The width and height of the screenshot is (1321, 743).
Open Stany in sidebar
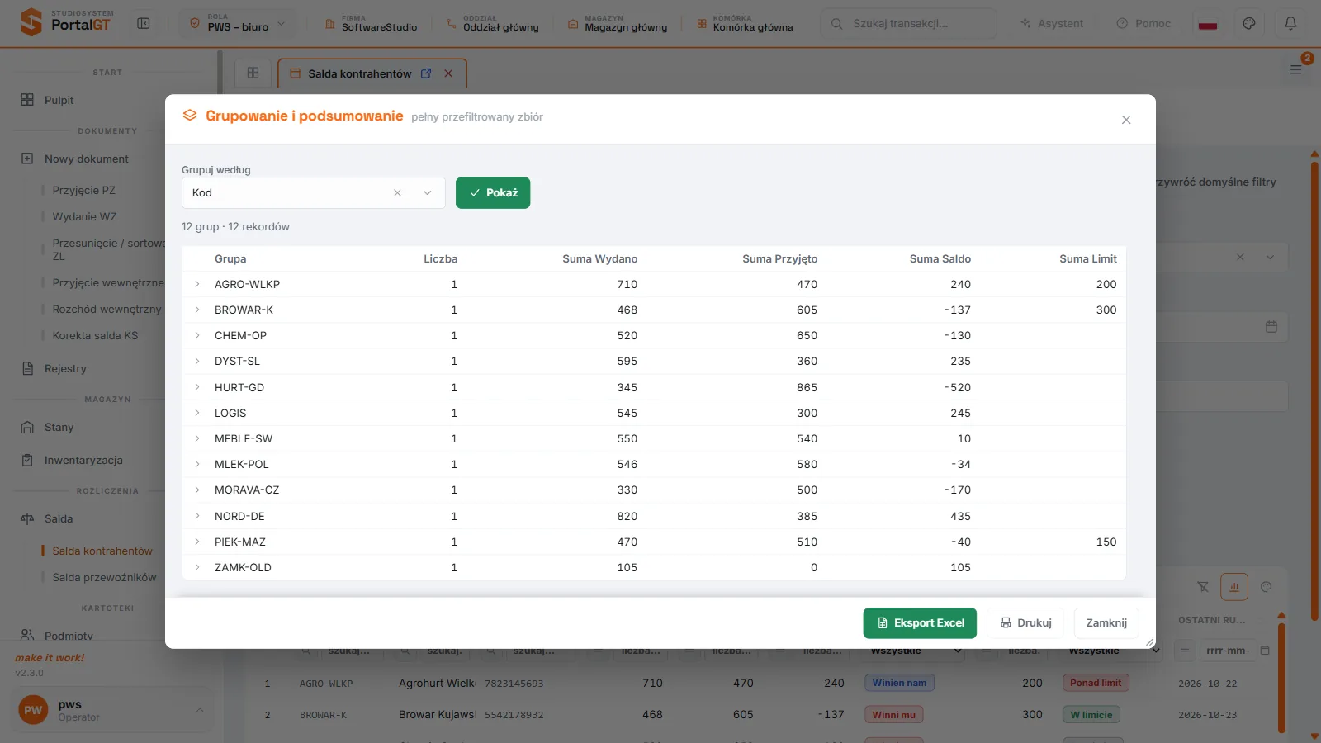click(59, 427)
